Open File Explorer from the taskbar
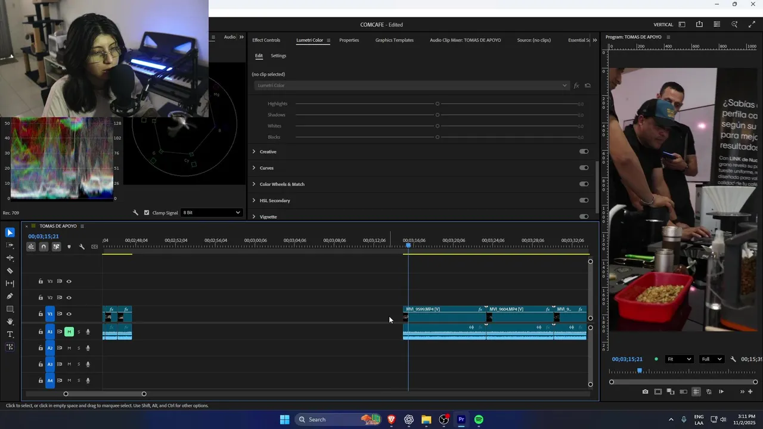Image resolution: width=763 pixels, height=429 pixels. 426,419
